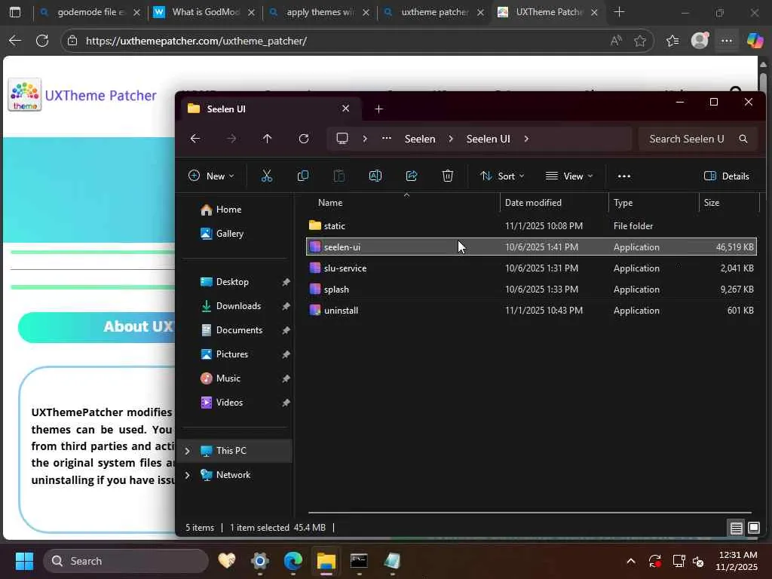This screenshot has width=772, height=579.
Task: Add page to favorites star icon
Action: [x=640, y=41]
